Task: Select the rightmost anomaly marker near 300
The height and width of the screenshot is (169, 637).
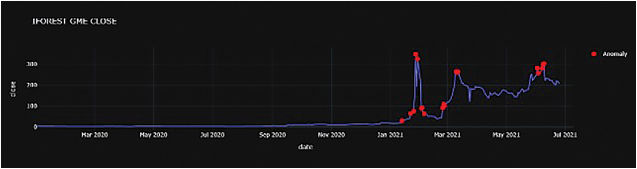Action: click(x=544, y=64)
